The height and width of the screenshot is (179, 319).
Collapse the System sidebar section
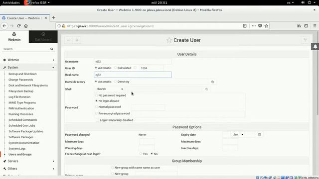tap(28, 68)
